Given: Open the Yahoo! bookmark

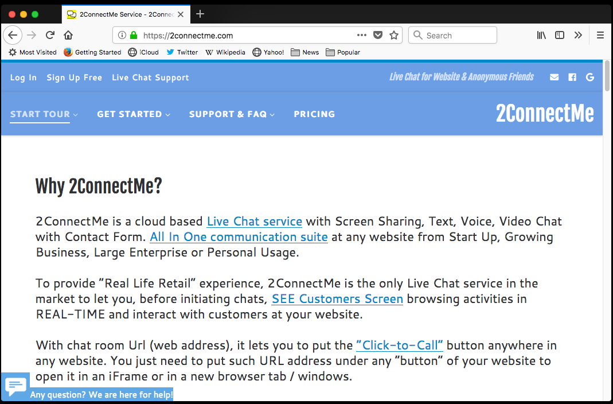Looking at the screenshot, I should [268, 52].
